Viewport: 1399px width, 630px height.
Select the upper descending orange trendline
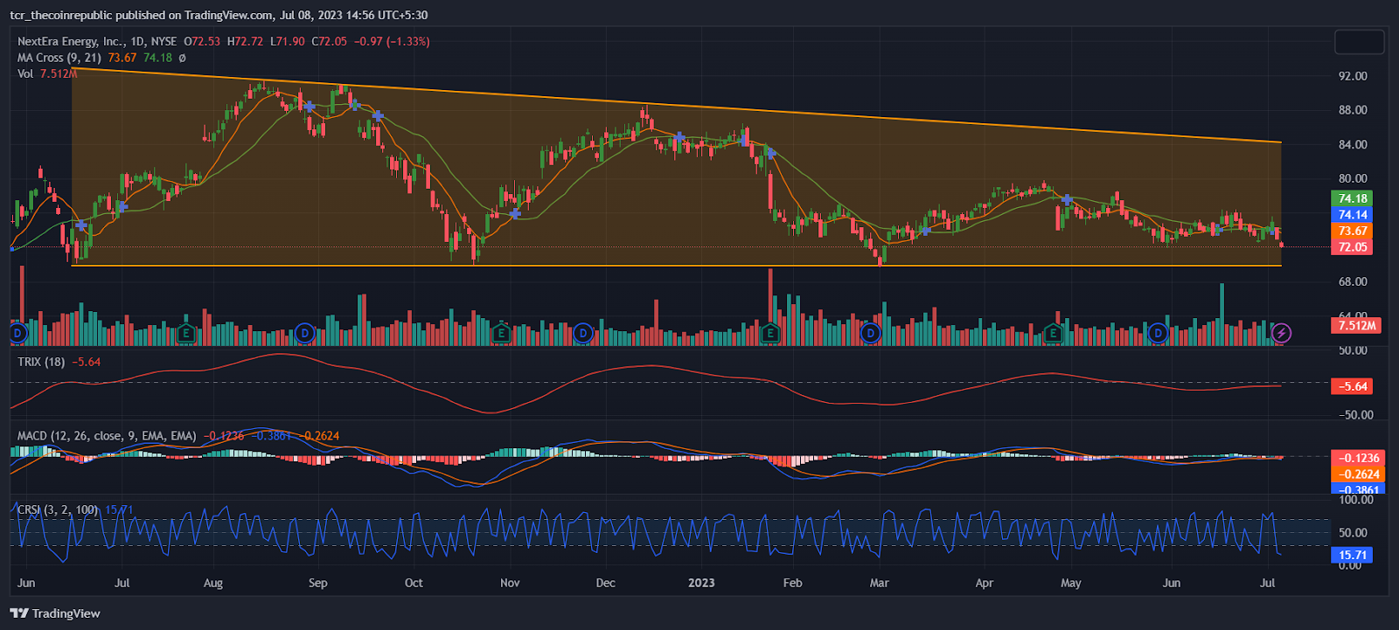tap(677, 105)
